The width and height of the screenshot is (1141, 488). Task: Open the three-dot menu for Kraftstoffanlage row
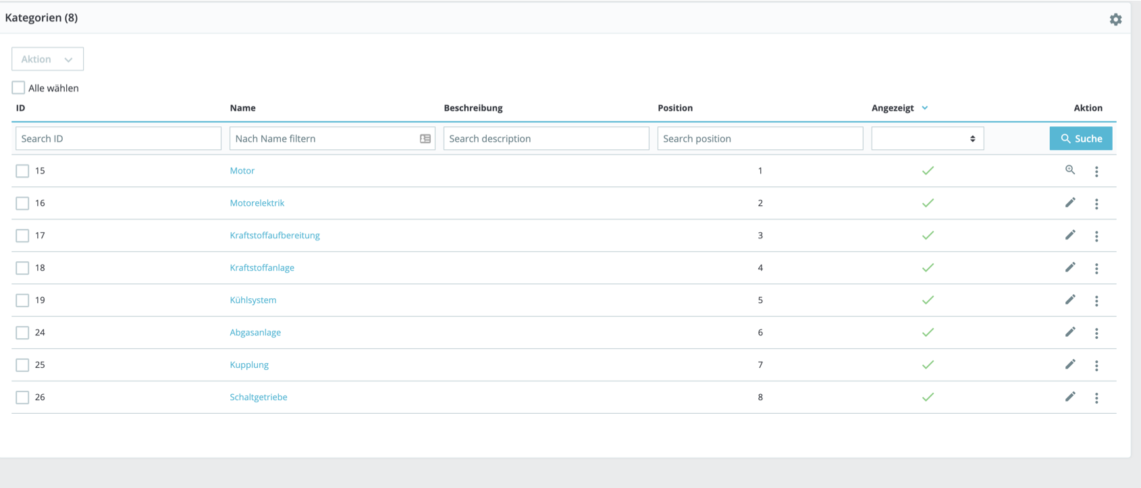pyautogui.click(x=1096, y=268)
